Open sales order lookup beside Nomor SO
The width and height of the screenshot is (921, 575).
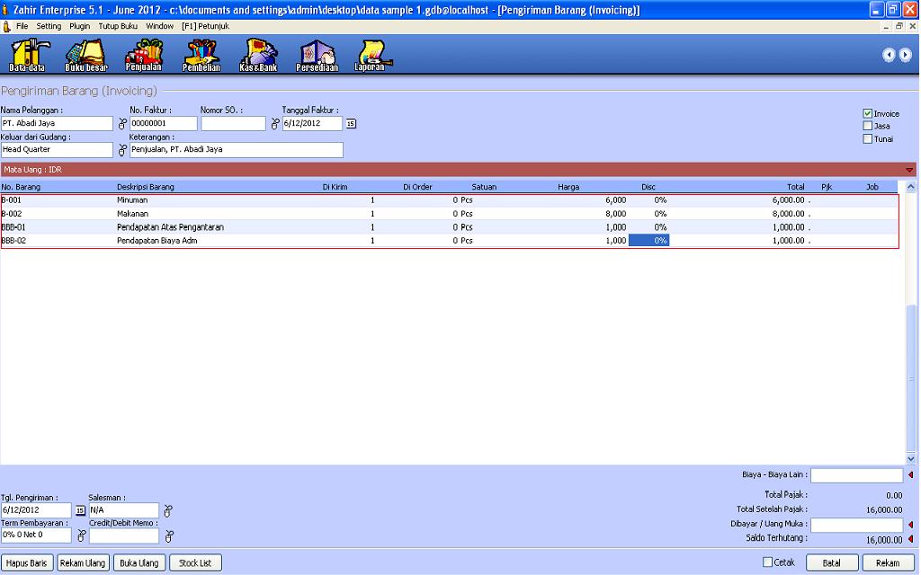pyautogui.click(x=275, y=124)
